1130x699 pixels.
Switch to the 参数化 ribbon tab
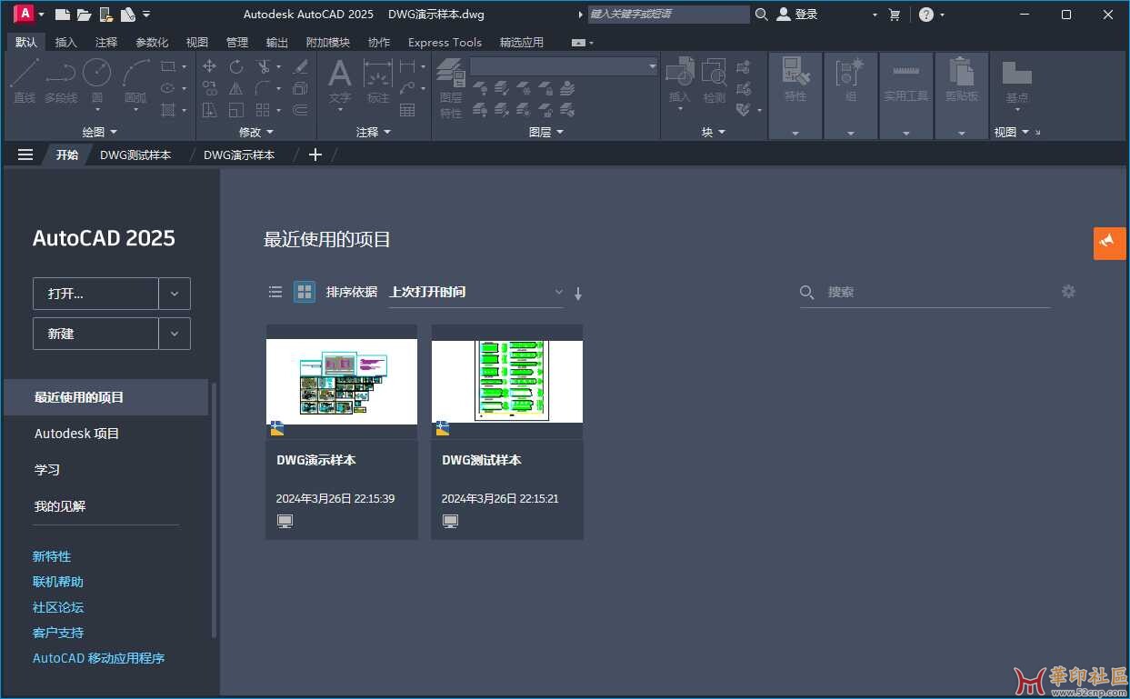(152, 42)
